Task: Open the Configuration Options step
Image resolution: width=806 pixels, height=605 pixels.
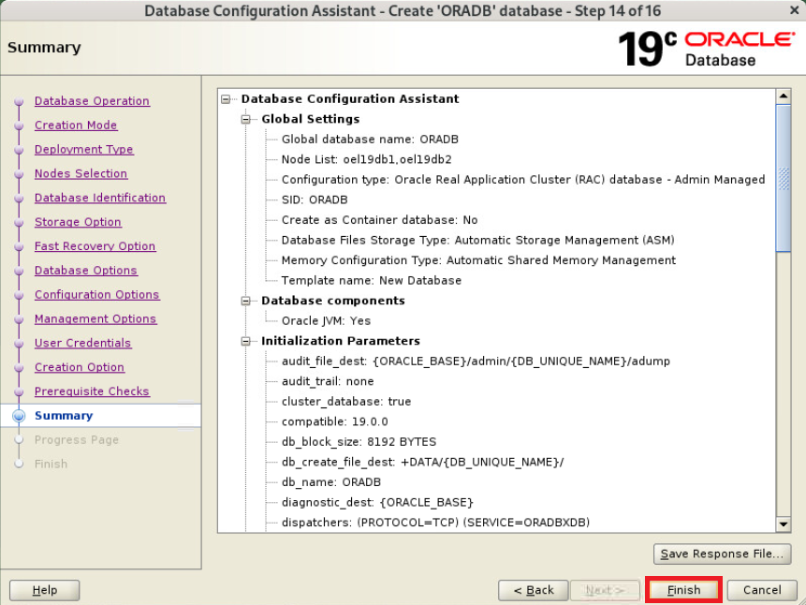Action: (97, 294)
